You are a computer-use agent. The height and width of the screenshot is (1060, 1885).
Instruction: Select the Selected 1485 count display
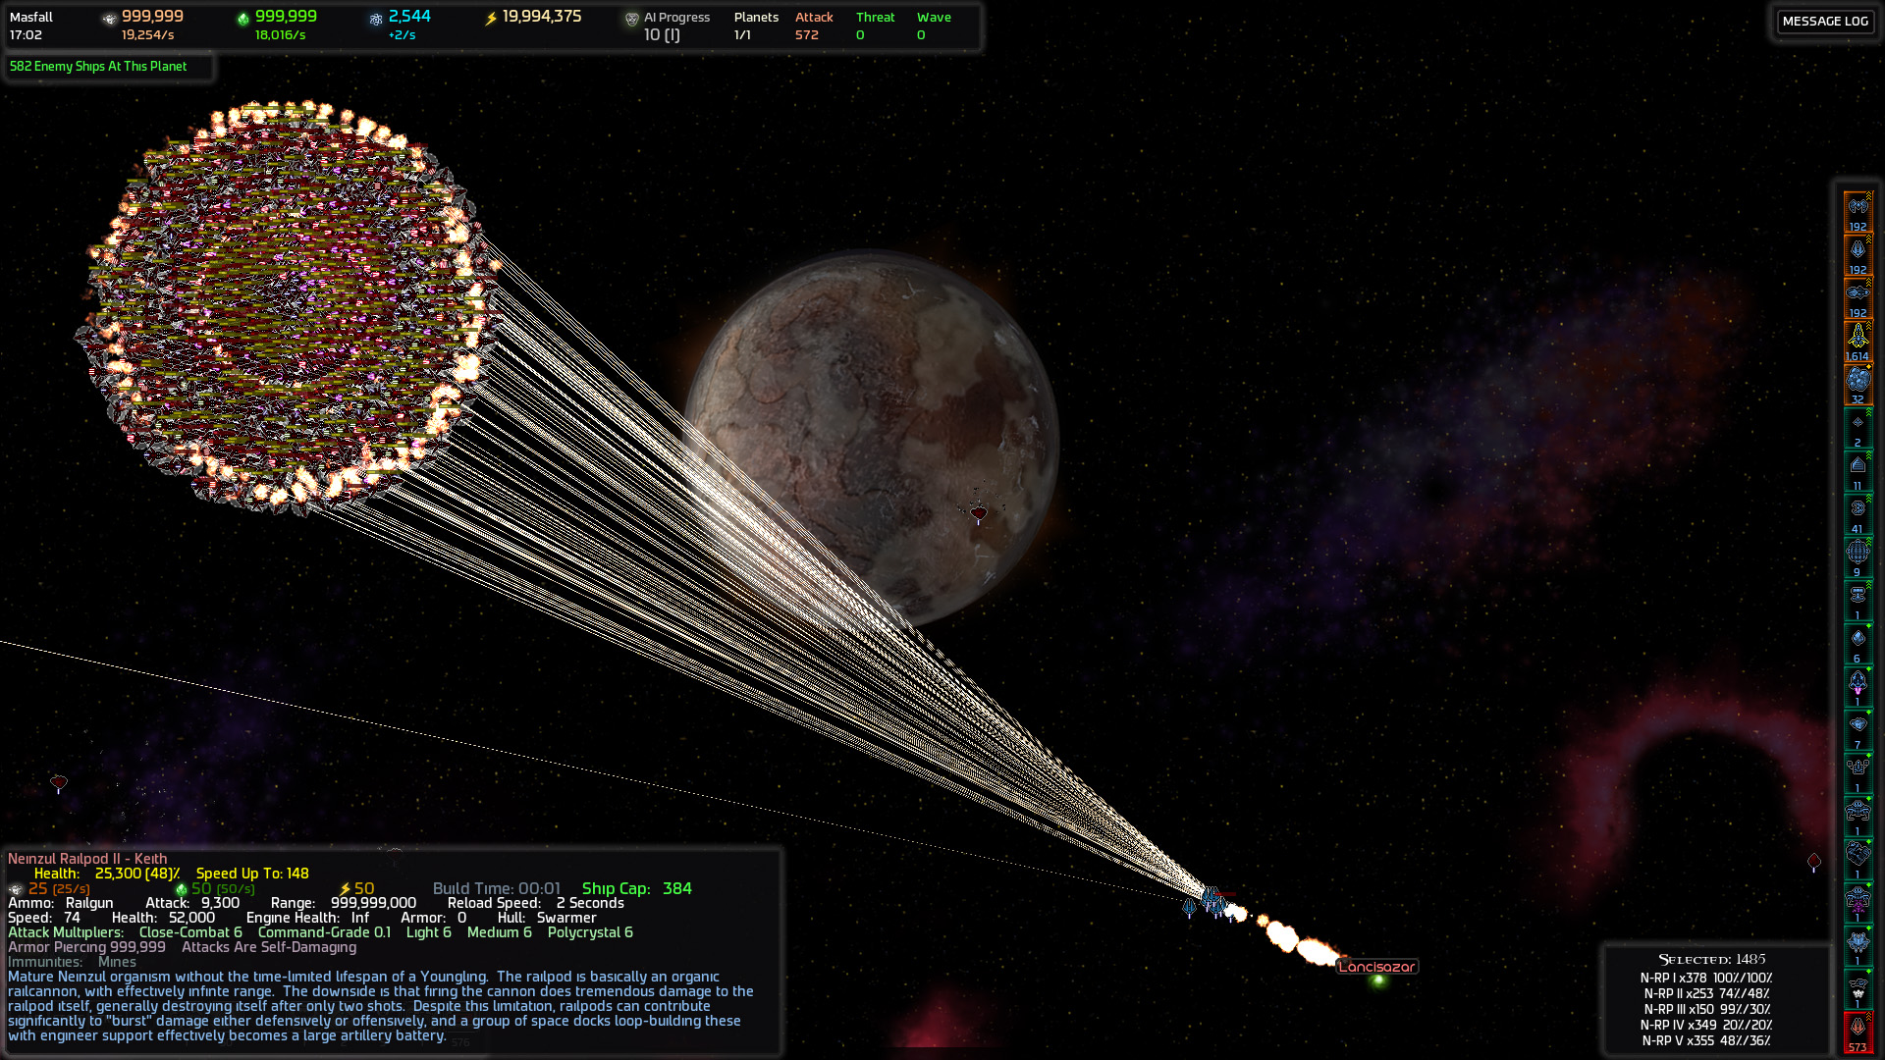coord(1707,958)
